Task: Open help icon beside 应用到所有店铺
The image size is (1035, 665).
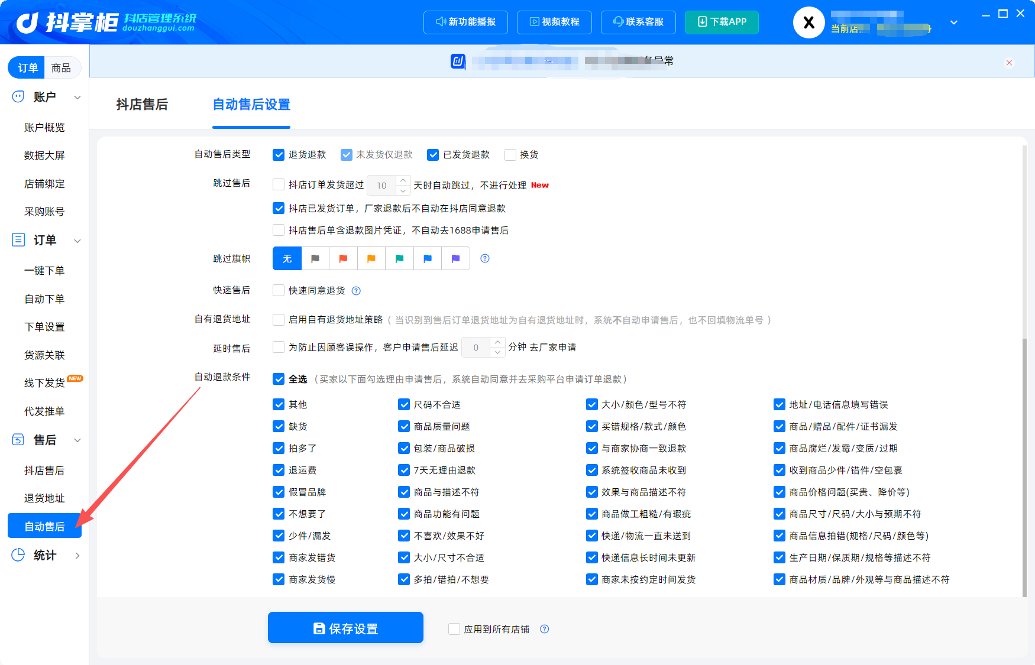Action: pos(545,629)
